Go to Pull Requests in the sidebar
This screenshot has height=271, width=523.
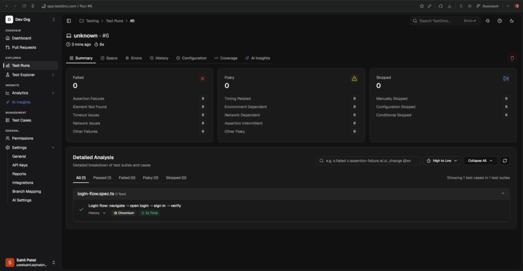click(x=24, y=47)
